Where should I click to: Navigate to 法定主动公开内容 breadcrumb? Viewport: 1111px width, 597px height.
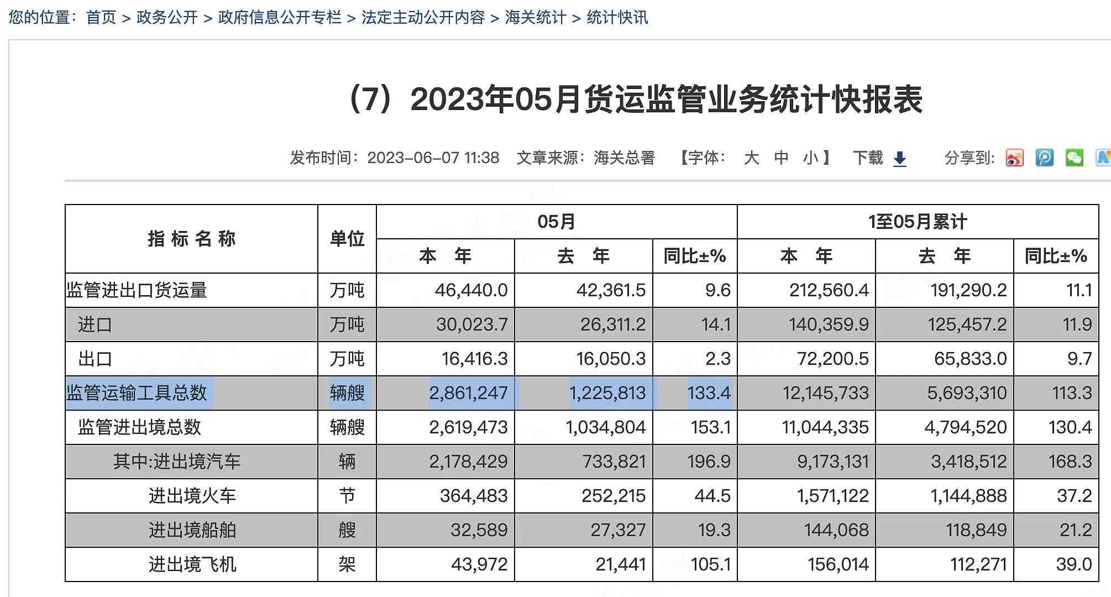[x=423, y=17]
